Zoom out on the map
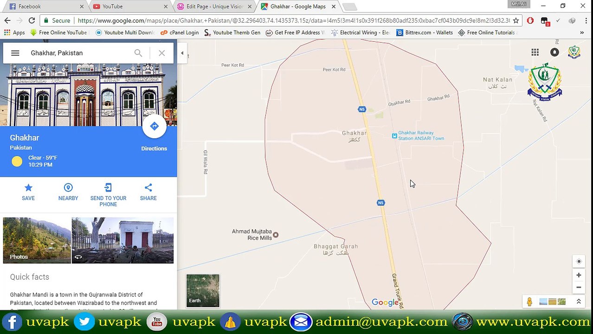Viewport: 593px width, 334px height. (x=579, y=287)
